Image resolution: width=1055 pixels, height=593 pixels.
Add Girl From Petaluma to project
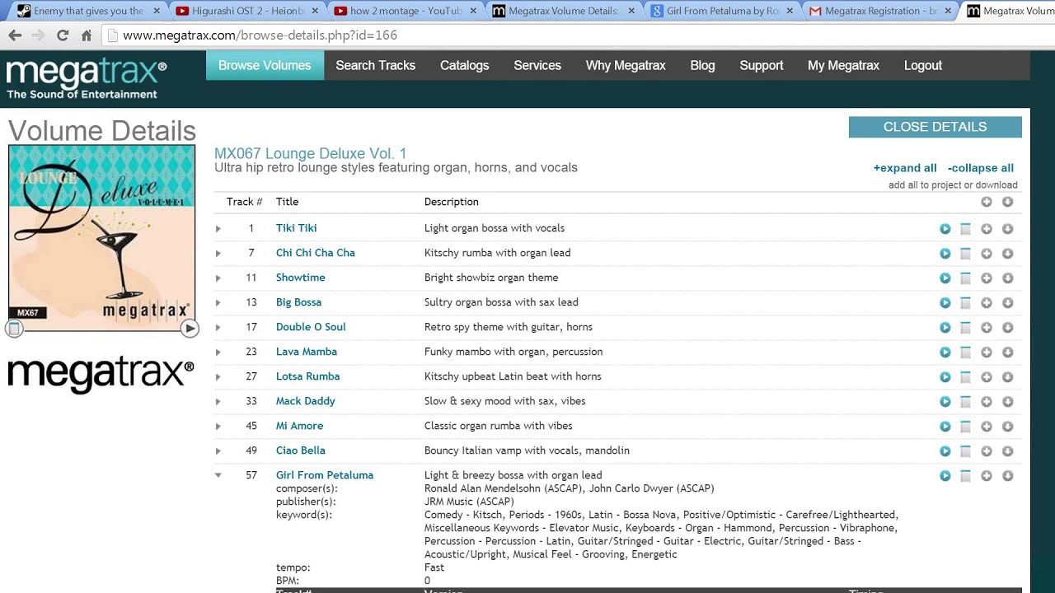click(987, 476)
